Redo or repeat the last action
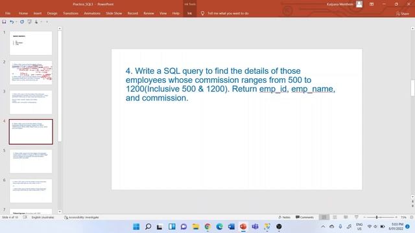Screen dimensions: 415x233 (22, 22)
